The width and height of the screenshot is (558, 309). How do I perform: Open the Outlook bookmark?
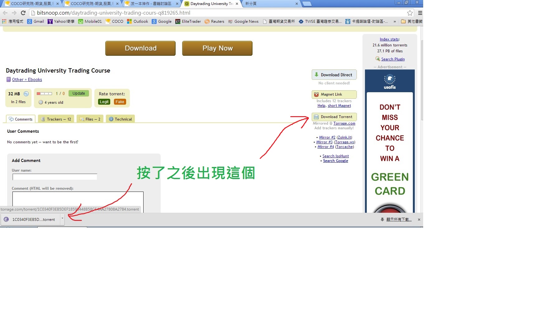tap(138, 21)
